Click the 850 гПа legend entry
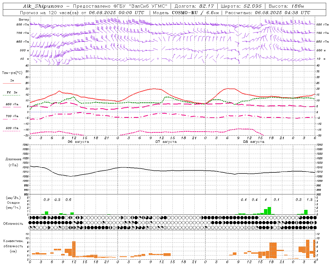This screenshot has height=264, width=330. (x=12, y=104)
